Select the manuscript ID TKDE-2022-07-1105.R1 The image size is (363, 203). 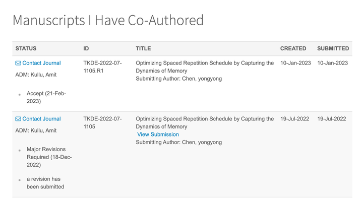pos(102,67)
